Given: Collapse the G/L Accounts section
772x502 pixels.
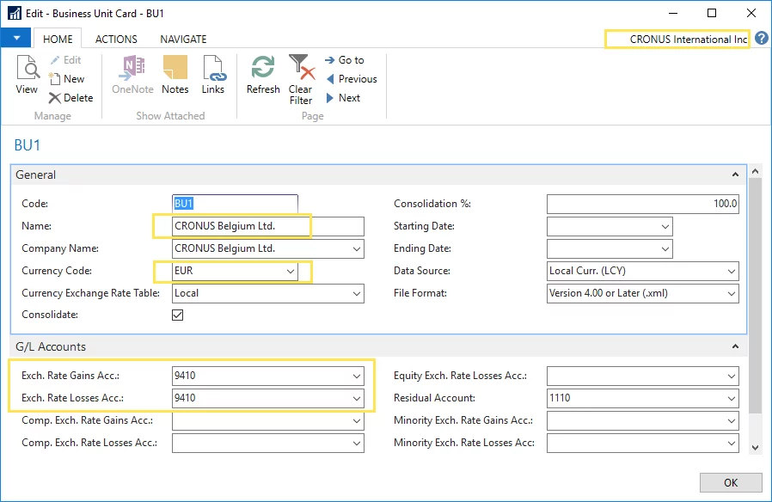Looking at the screenshot, I should point(735,346).
